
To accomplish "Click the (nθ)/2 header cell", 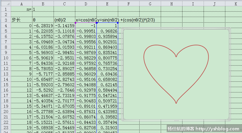I will 65,20.
